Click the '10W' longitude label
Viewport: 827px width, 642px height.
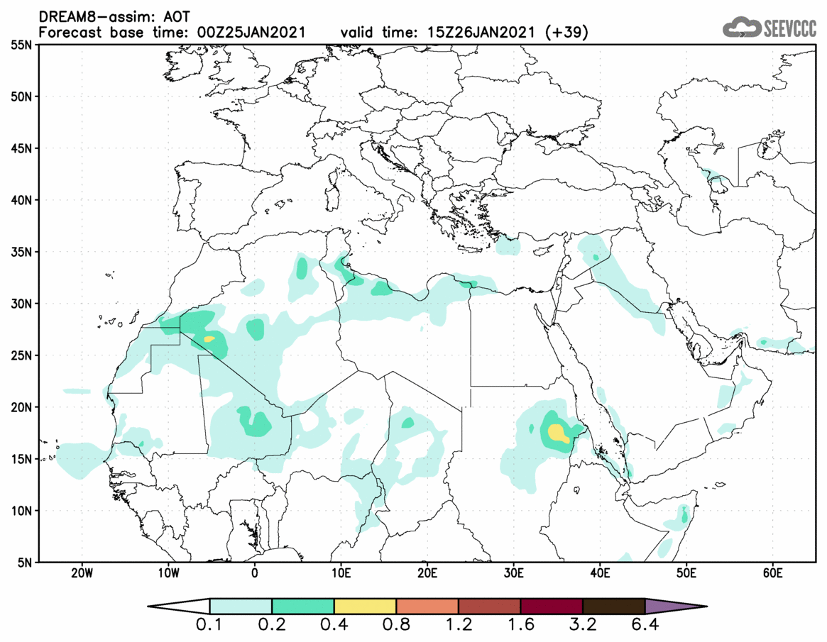[168, 573]
